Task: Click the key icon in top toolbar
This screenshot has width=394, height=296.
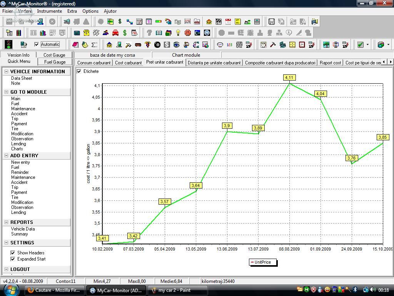Action: tap(67, 22)
